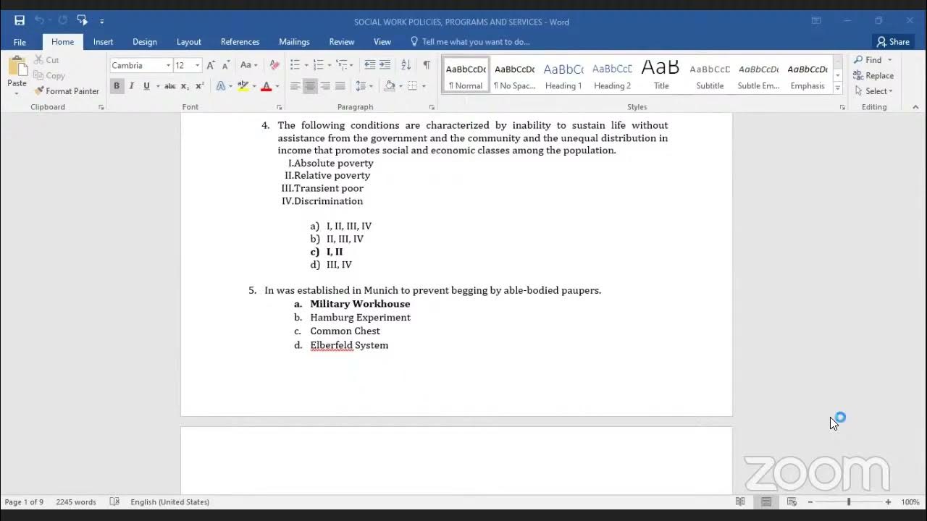
Task: Apply superscript formatting
Action: (200, 86)
